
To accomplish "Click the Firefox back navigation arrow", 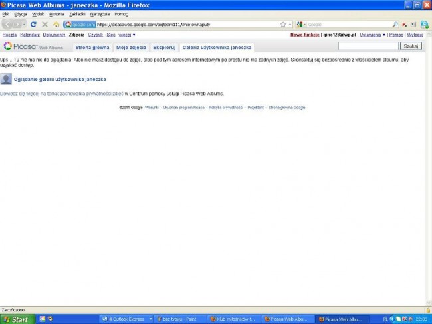I will coord(9,24).
